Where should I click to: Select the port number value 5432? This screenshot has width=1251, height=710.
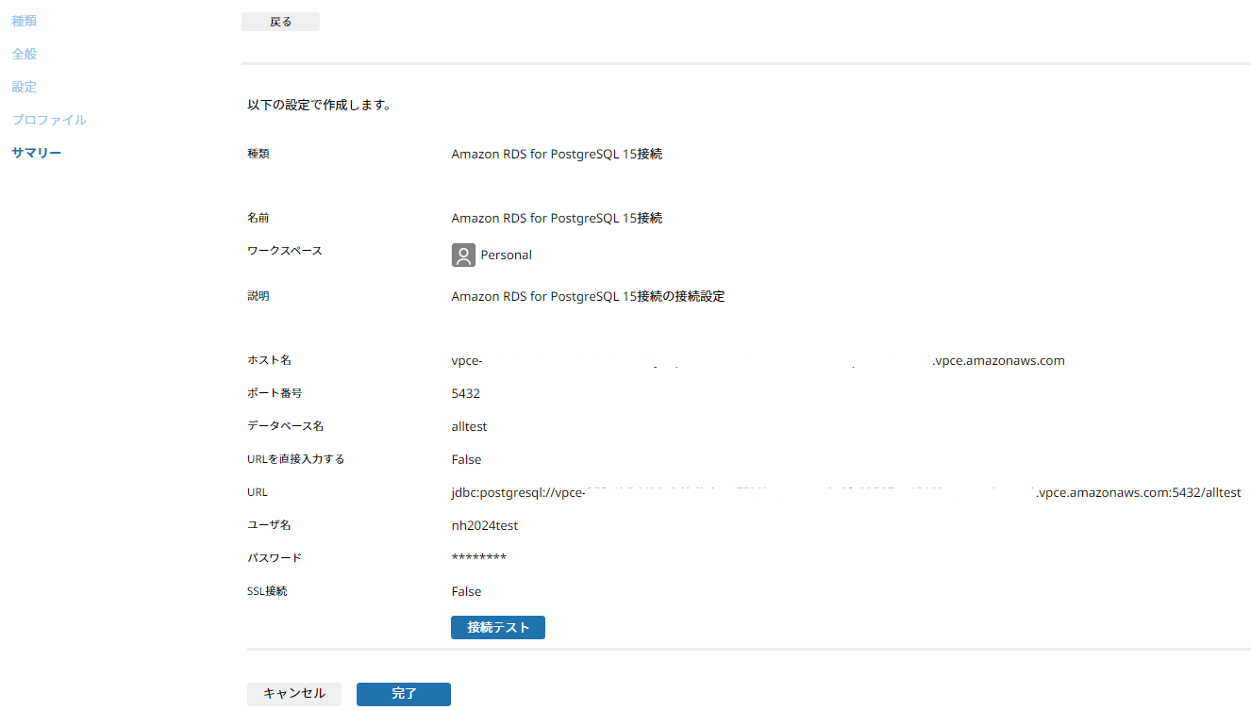[466, 393]
